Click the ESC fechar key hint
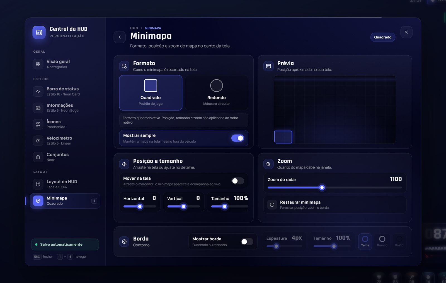Image resolution: width=446 pixels, height=283 pixels. tap(43, 257)
